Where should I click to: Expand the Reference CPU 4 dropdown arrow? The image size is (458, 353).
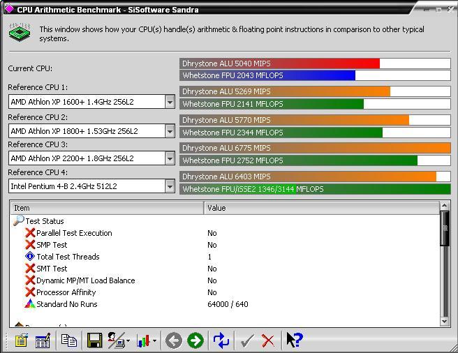[x=170, y=186]
